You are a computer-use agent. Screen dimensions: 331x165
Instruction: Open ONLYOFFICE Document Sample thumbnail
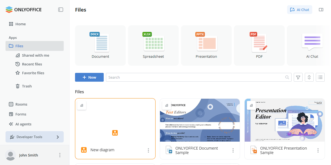coord(200,120)
